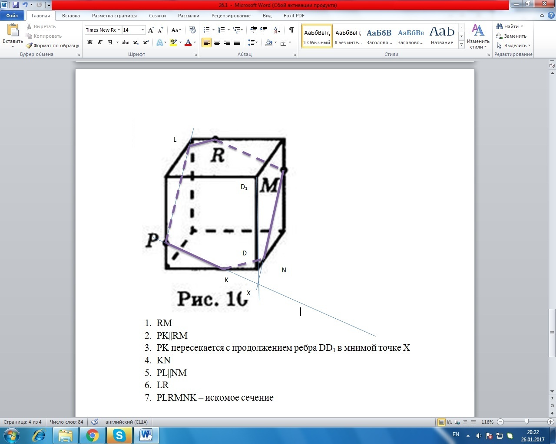556x444 pixels.
Task: Toggle the paragraph marks ¶ display
Action: point(291,30)
